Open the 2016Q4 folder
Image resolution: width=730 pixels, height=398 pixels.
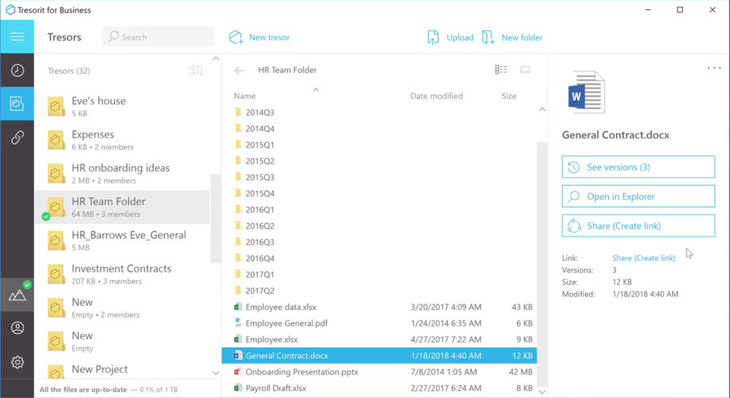[x=260, y=258]
